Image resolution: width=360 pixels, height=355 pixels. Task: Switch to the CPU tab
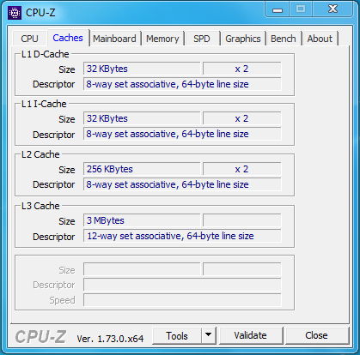(29, 39)
